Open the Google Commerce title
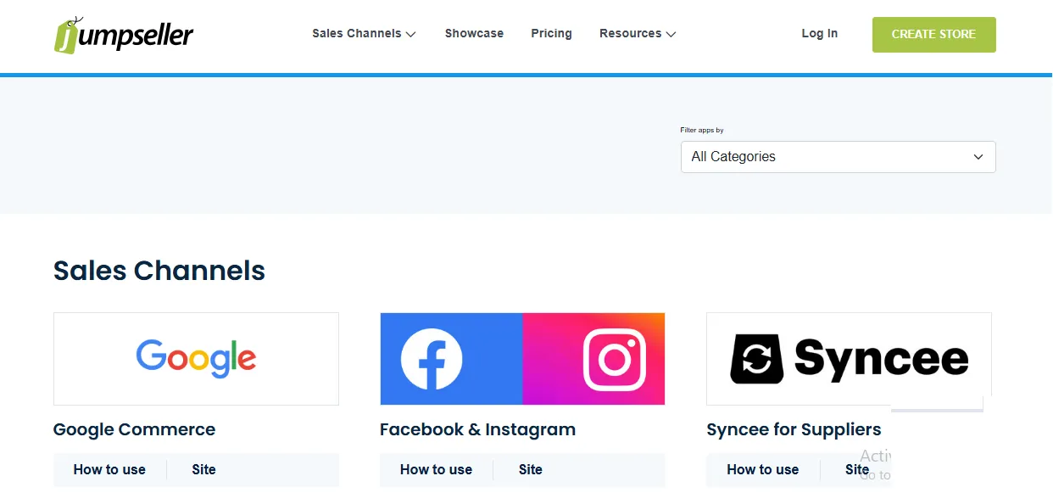This screenshot has height=504, width=1053. (x=134, y=429)
